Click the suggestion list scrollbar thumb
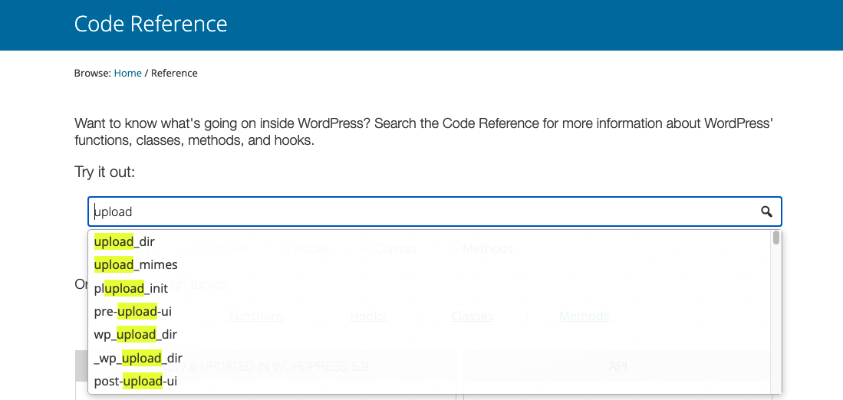The height and width of the screenshot is (400, 843). click(775, 238)
